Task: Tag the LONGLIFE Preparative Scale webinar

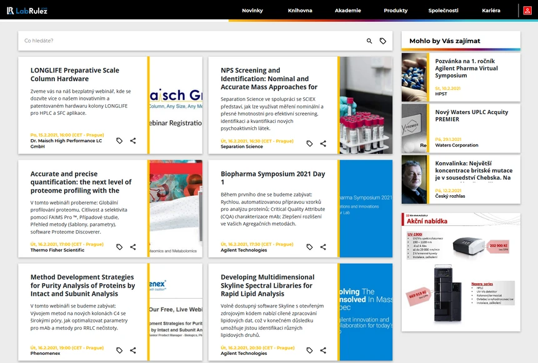Action: point(119,141)
